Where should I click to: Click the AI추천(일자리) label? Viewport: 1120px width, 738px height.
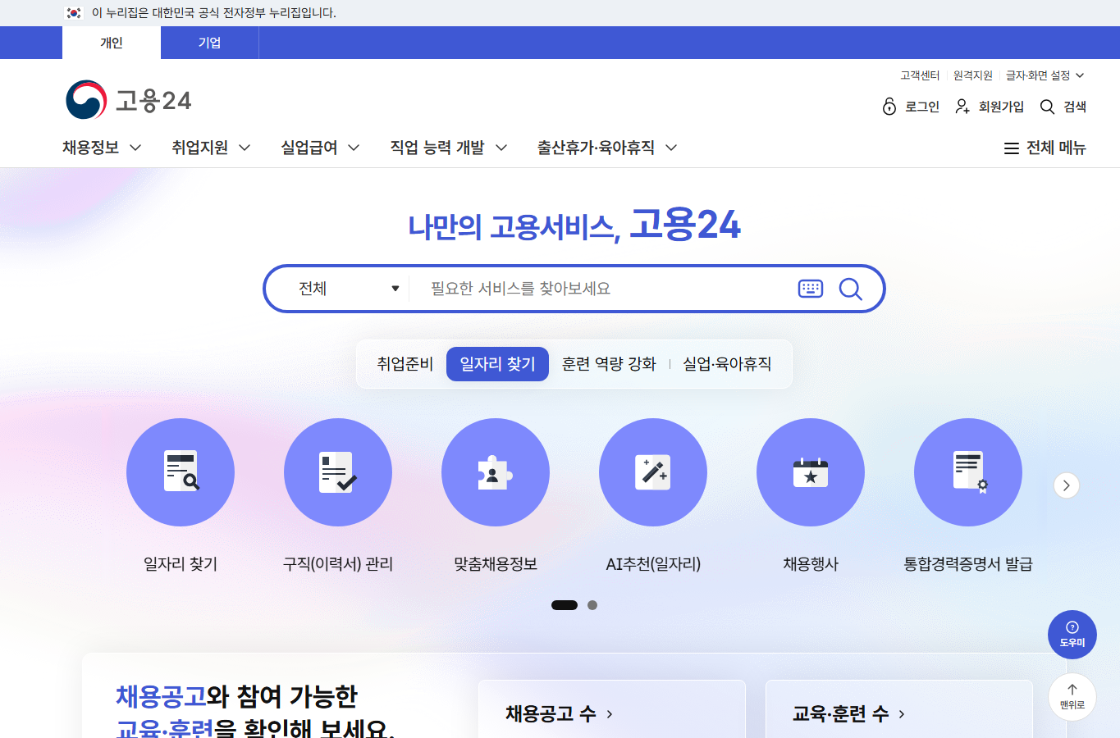pos(653,564)
